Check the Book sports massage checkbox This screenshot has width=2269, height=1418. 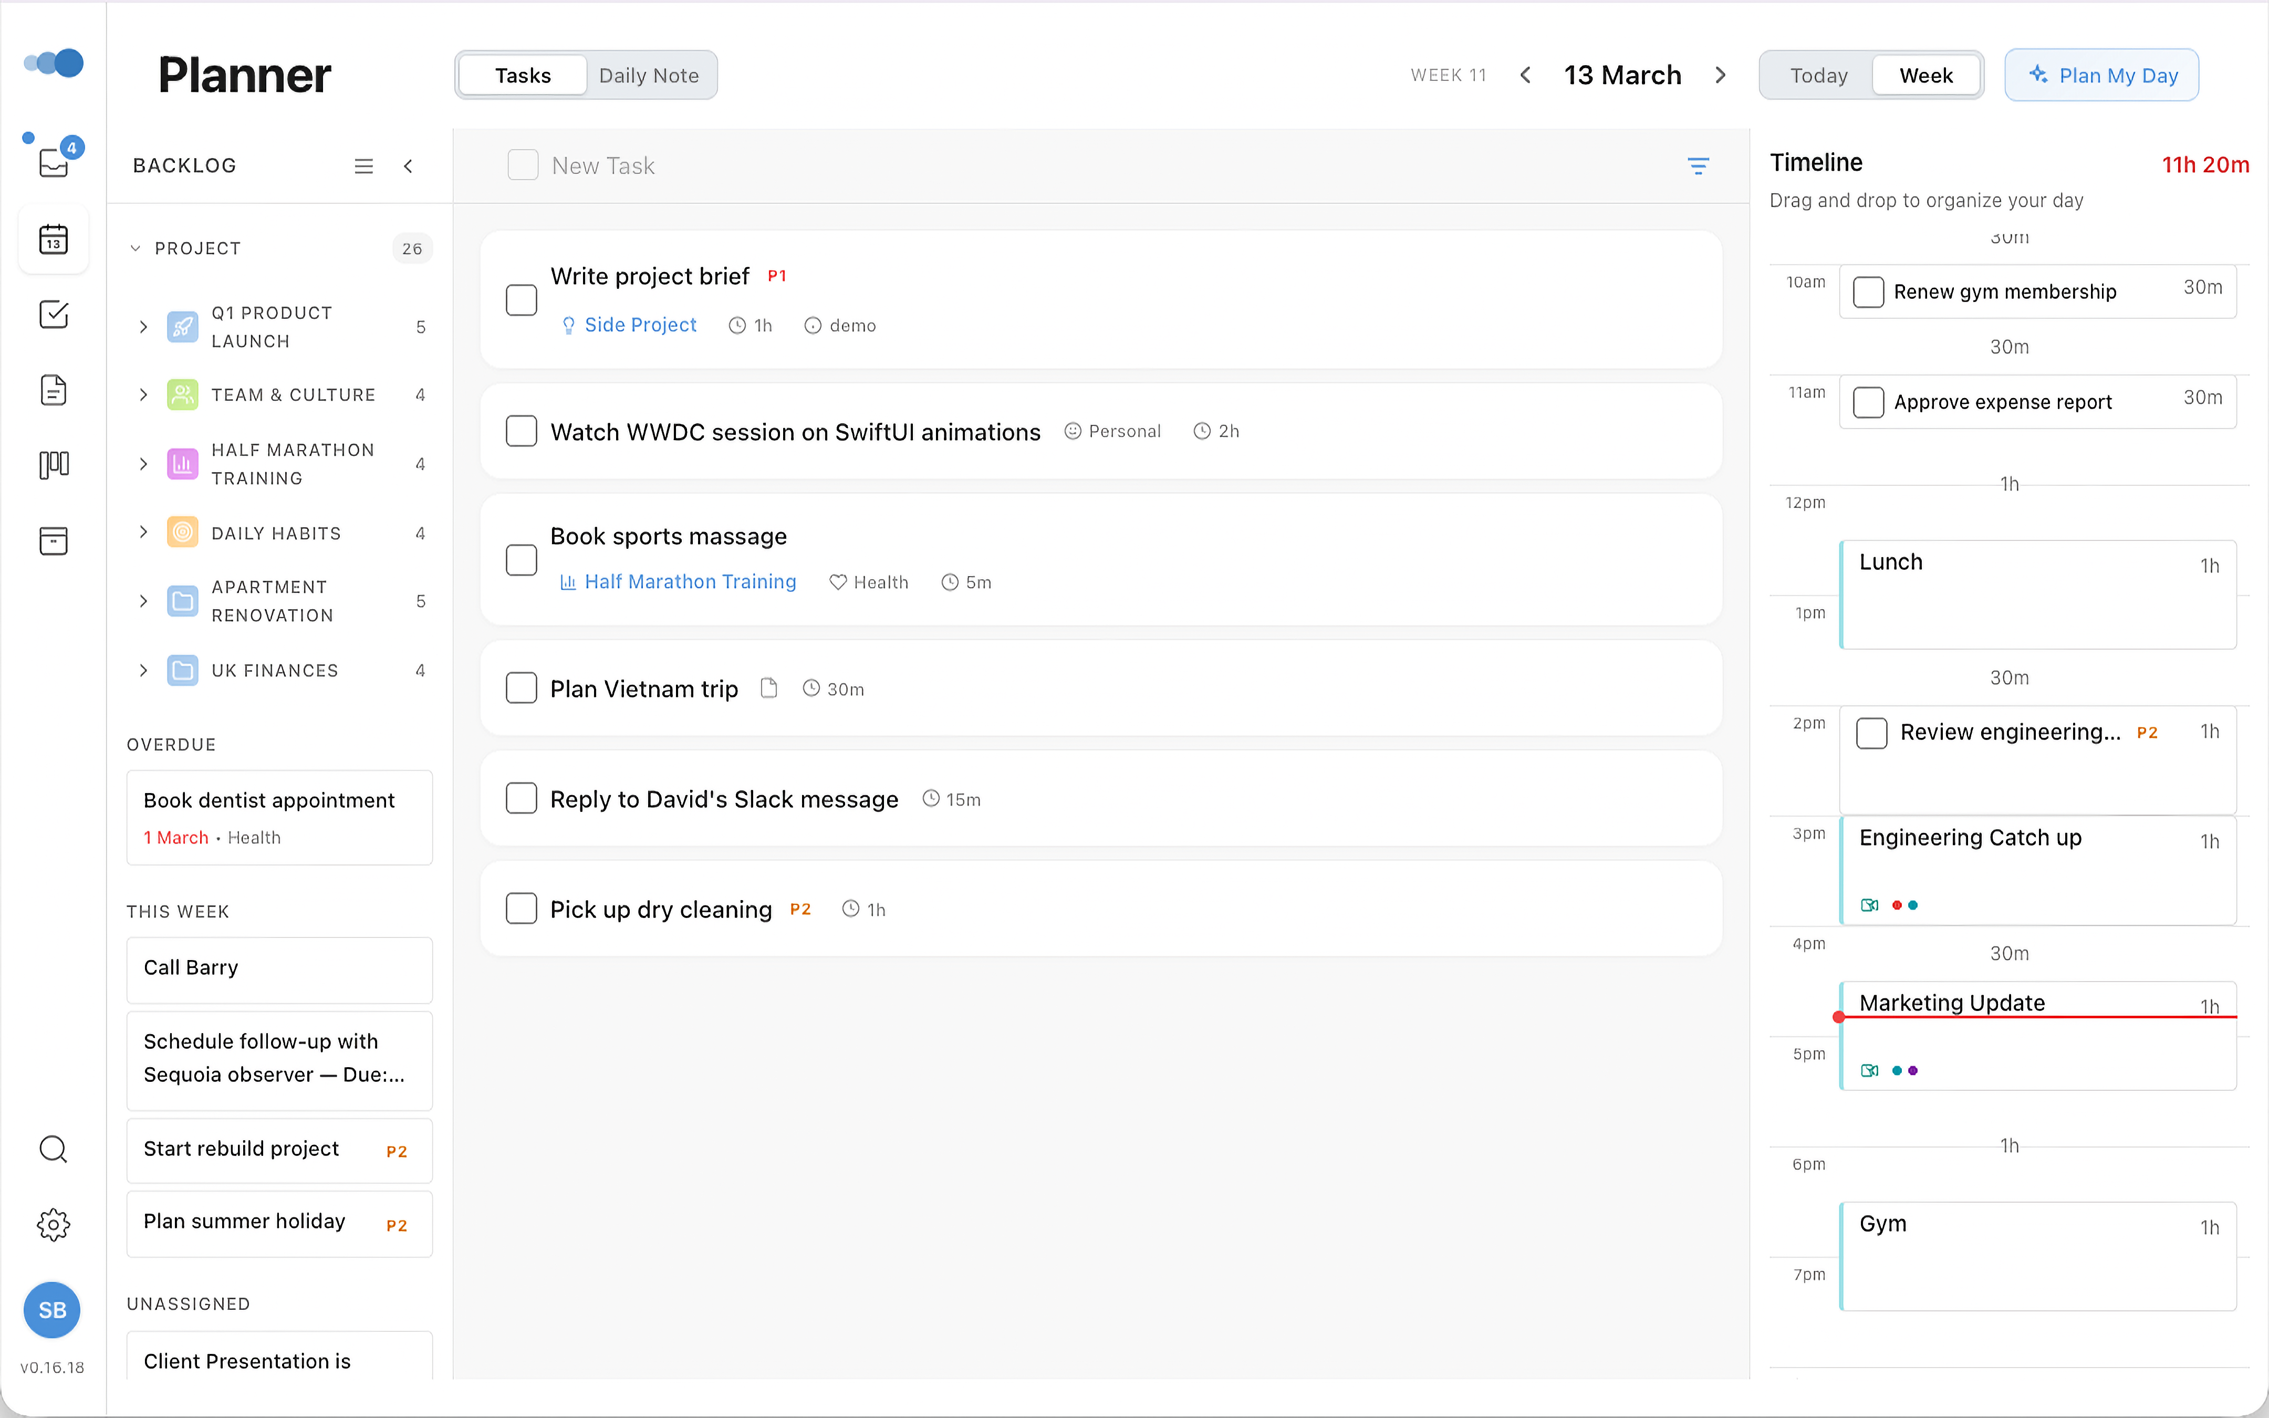[522, 560]
